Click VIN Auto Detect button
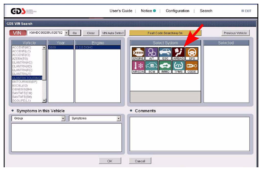This screenshot has width=262, height=171. coord(113,33)
